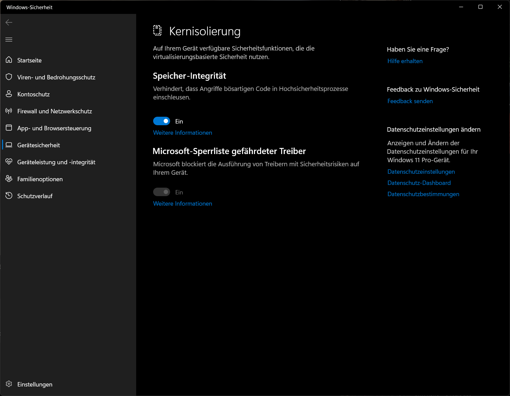This screenshot has height=396, width=510.
Task: Click the history clock icon for Schutzverlauf
Action: click(9, 196)
